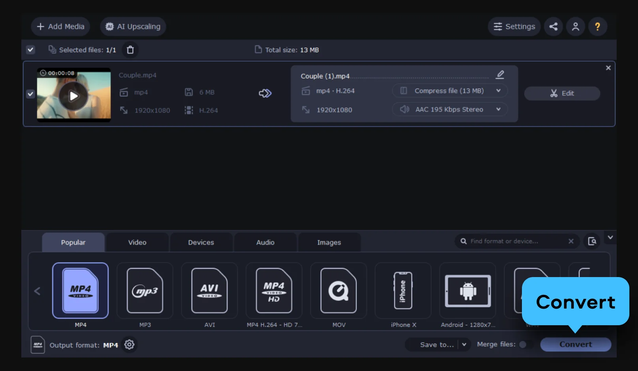Click the auto-detect device search icon
This screenshot has width=638, height=371.
tap(592, 241)
